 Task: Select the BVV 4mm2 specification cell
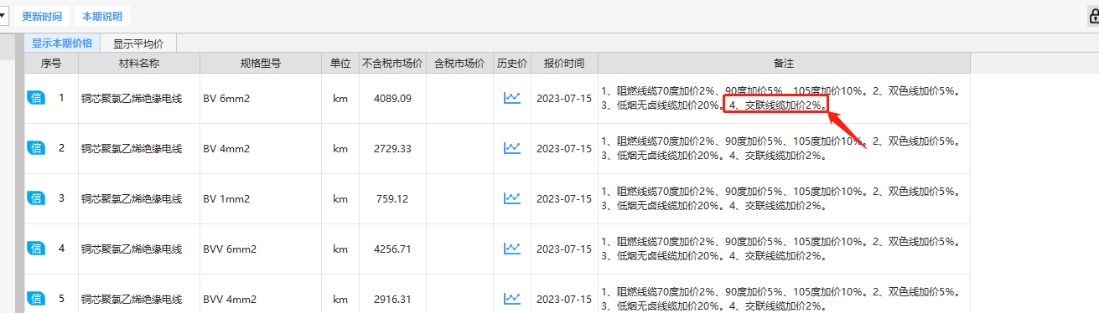(x=260, y=294)
